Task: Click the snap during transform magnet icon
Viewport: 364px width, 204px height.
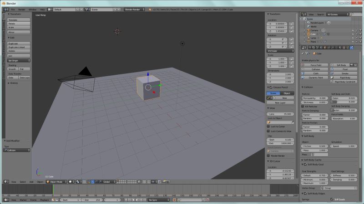Action: click(149, 182)
